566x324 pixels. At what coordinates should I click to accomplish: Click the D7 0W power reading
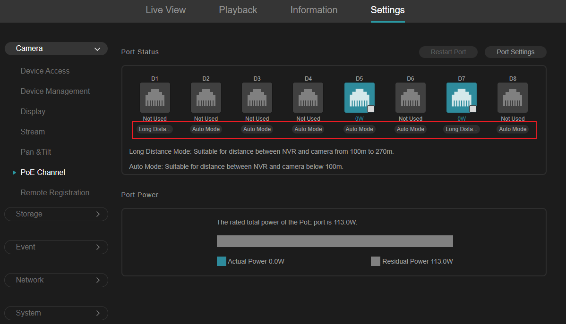click(x=461, y=118)
